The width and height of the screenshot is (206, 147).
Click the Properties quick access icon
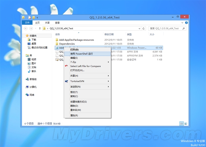(30, 17)
